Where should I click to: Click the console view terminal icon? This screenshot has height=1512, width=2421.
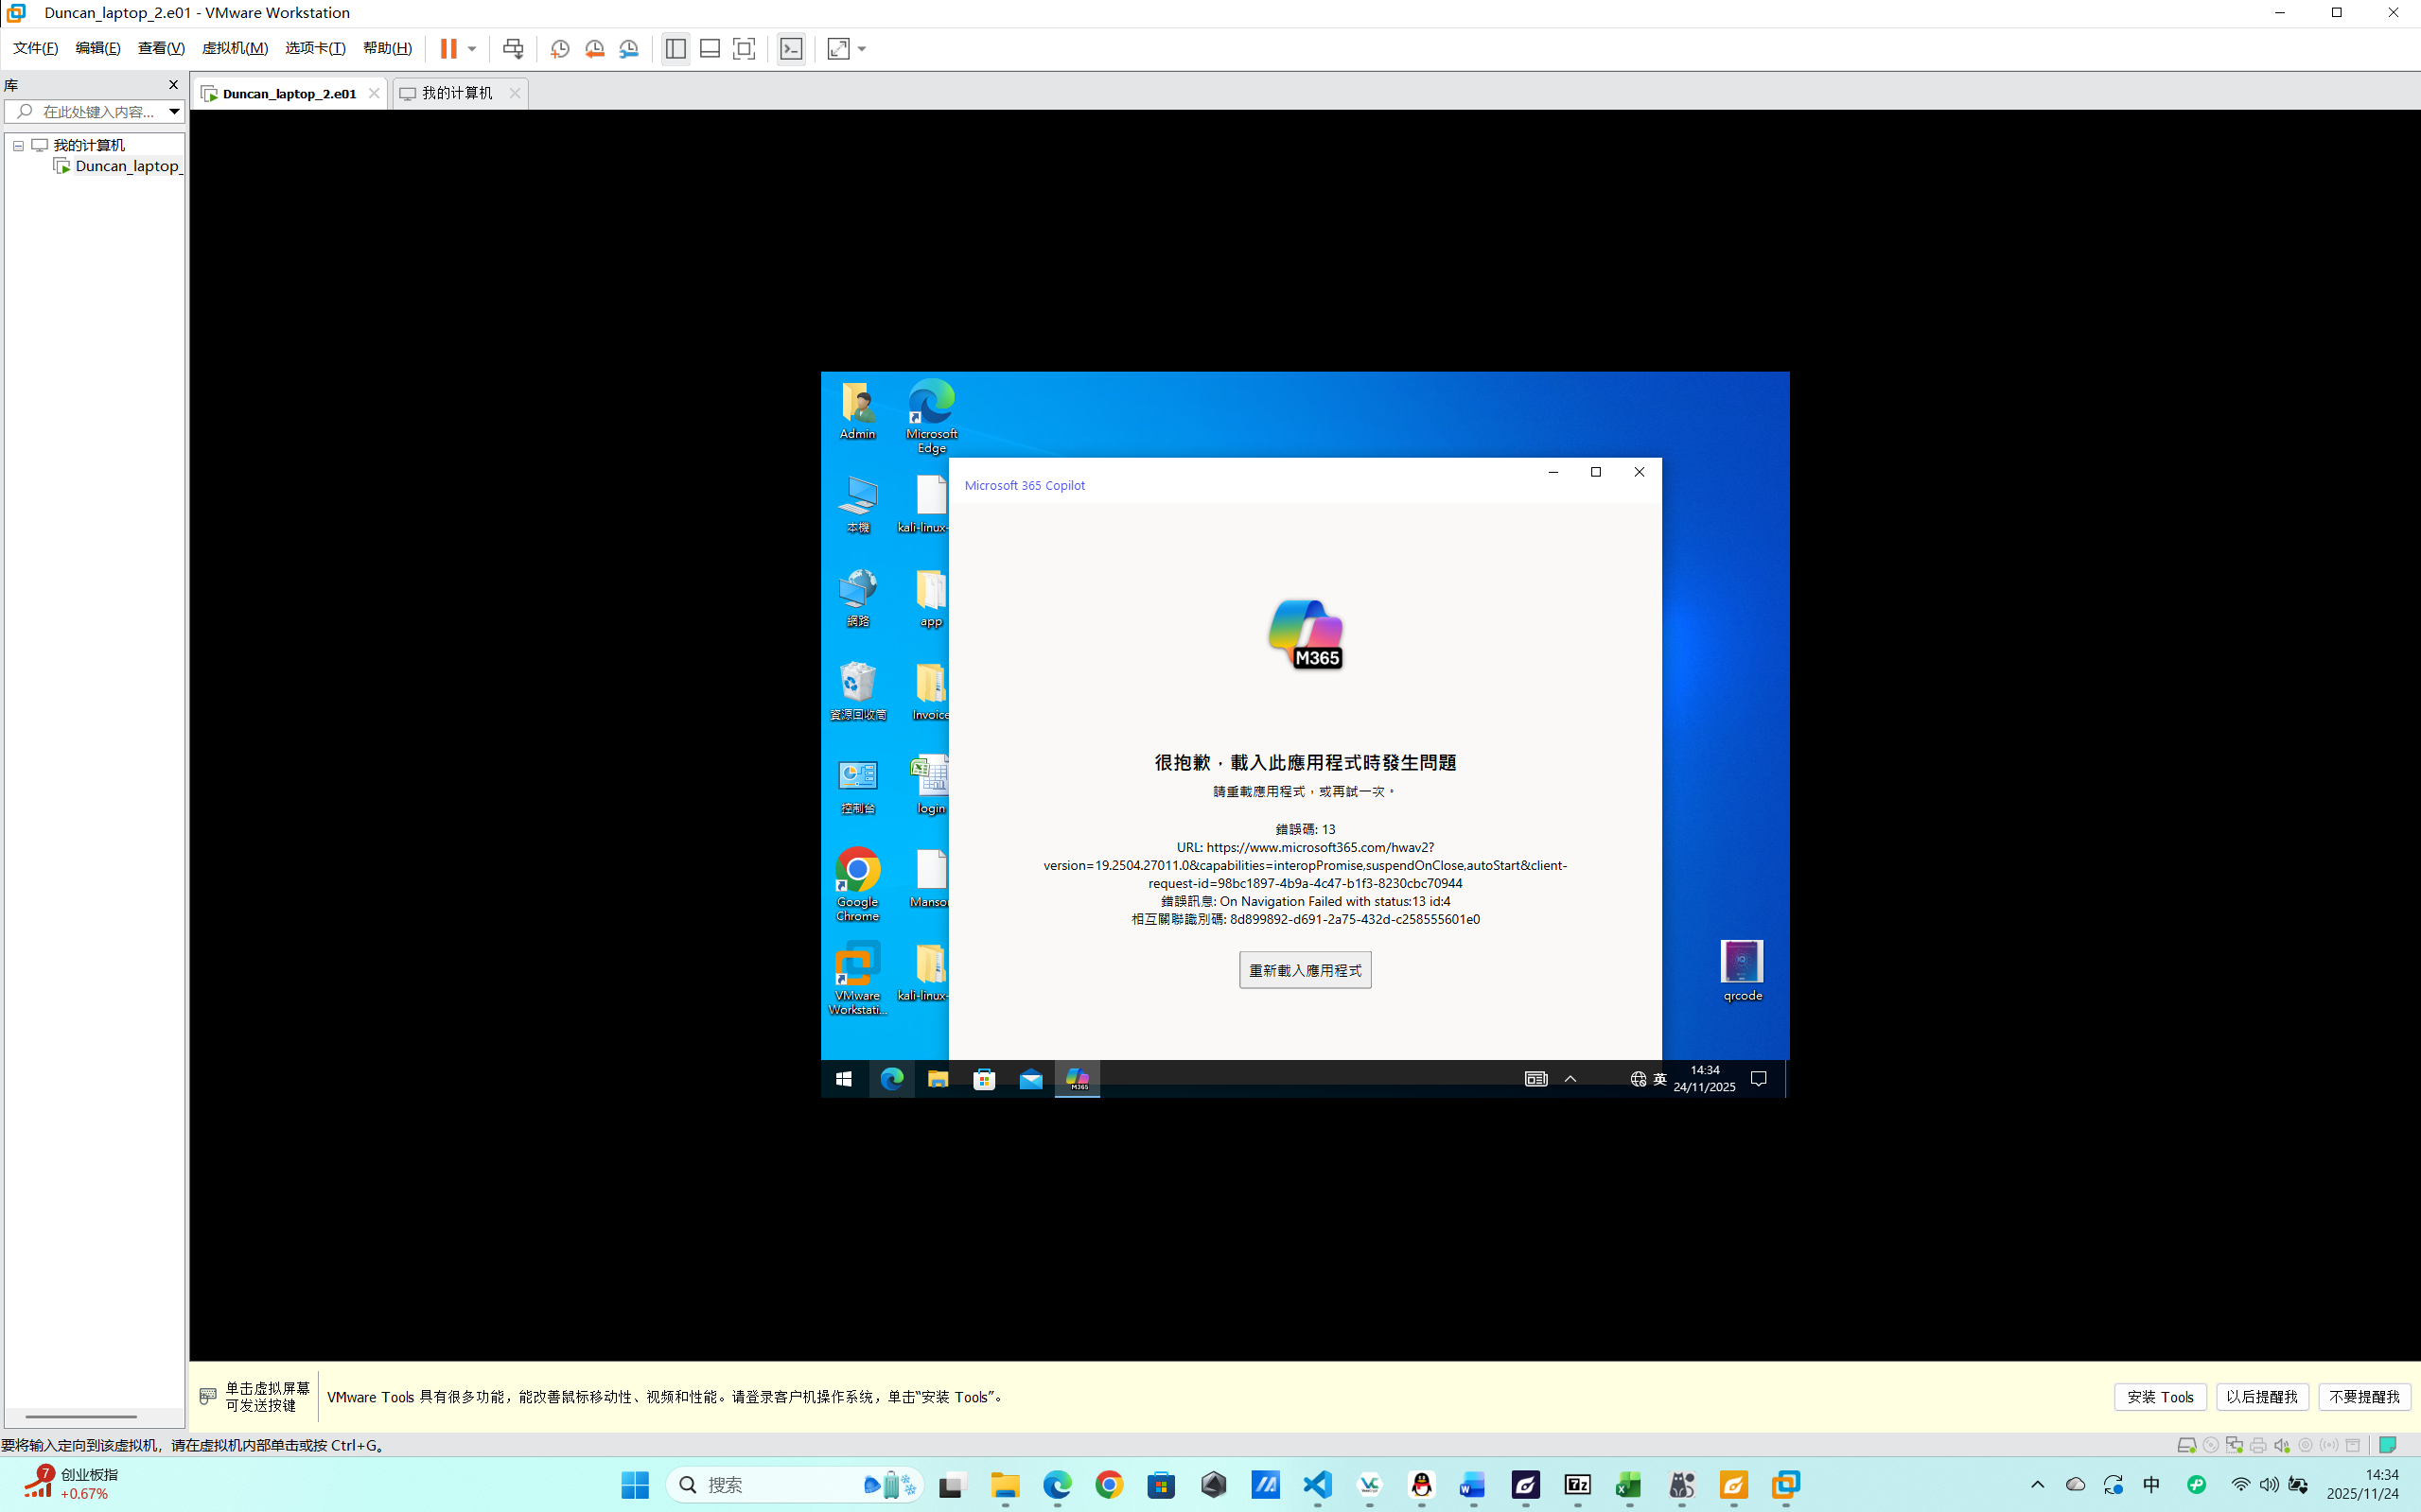791,48
